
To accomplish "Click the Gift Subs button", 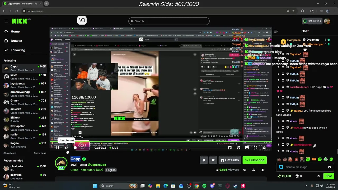I will 229,160.
